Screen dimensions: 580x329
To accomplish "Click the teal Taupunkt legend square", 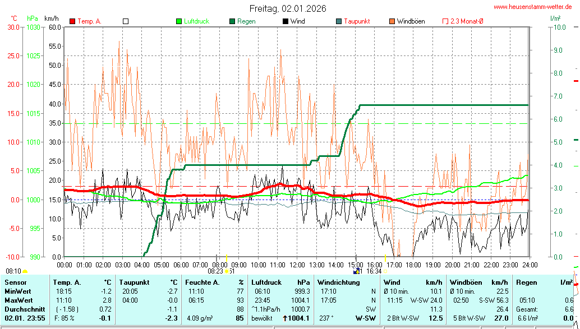I will click(x=339, y=21).
